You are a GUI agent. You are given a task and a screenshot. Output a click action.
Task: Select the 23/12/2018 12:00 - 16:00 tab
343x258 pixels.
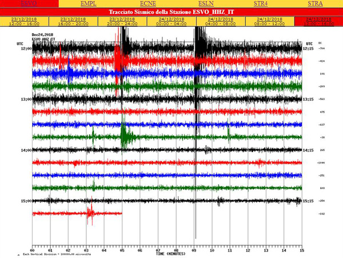25,21
